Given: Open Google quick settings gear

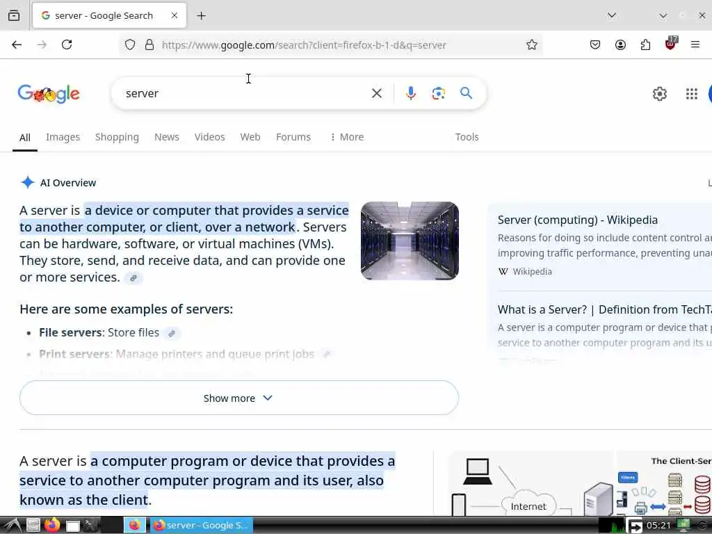Looking at the screenshot, I should pyautogui.click(x=659, y=94).
